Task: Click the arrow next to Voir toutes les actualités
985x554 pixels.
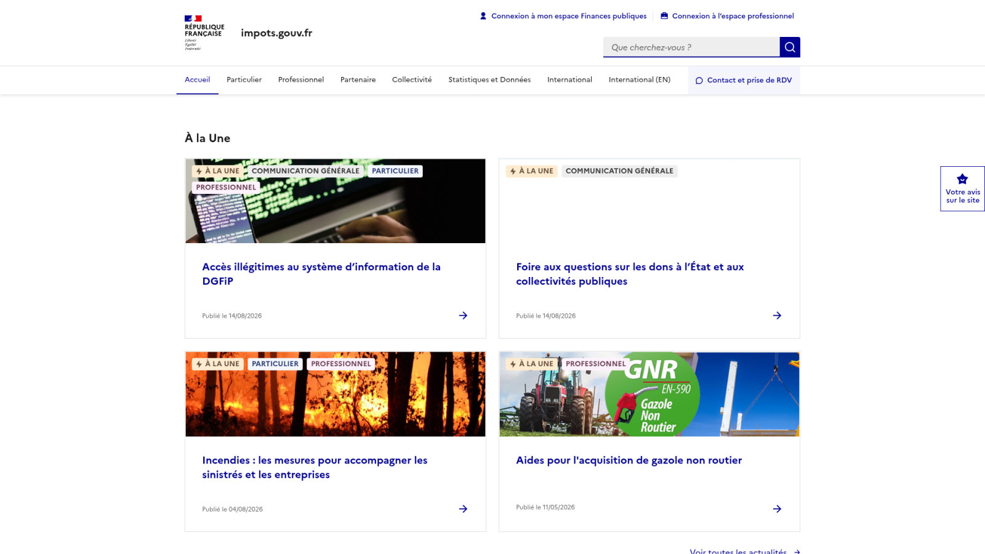Action: [797, 552]
